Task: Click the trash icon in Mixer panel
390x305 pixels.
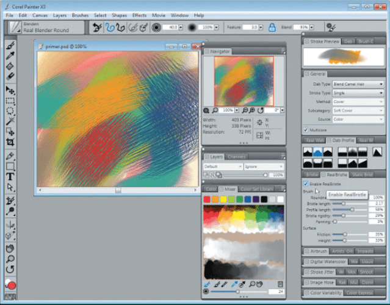Action: click(280, 284)
